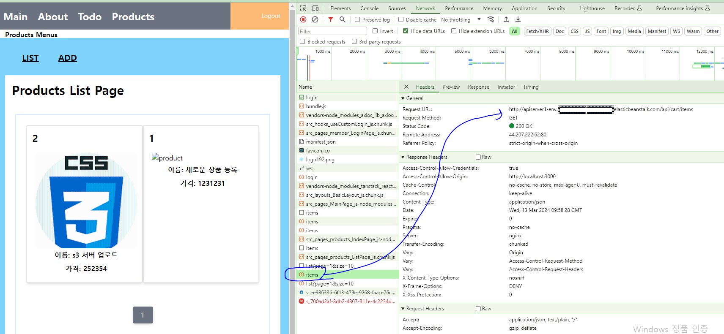Switch to the Preview tab
Image resolution: width=724 pixels, height=334 pixels.
(451, 87)
